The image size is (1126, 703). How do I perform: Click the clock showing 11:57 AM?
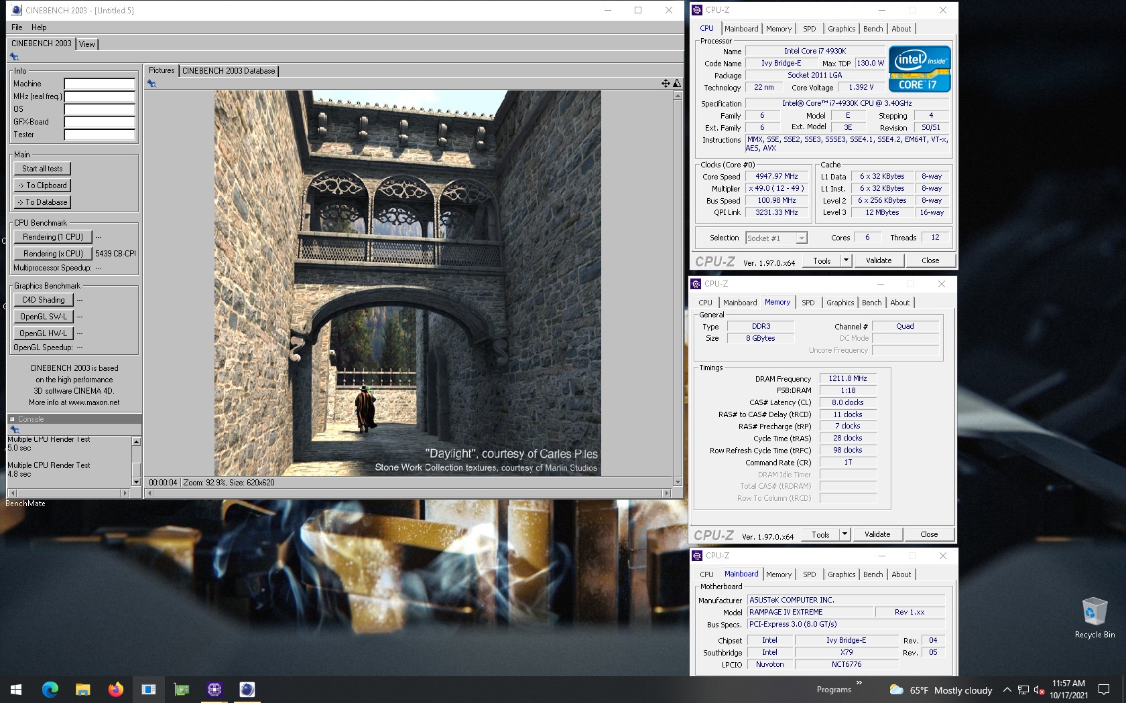(x=1068, y=684)
